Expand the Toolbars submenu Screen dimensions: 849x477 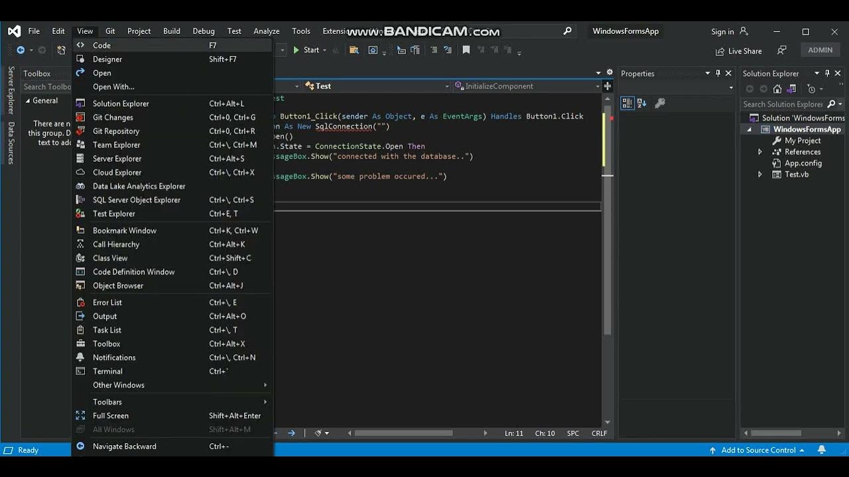172,401
